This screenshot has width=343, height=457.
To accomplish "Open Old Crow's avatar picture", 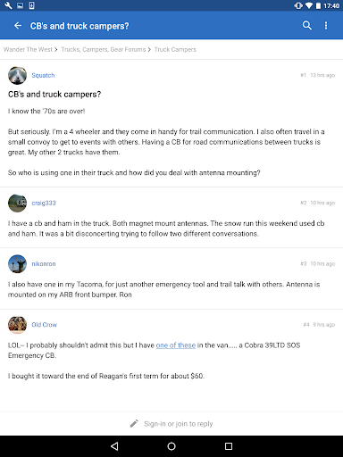I will pyautogui.click(x=17, y=325).
